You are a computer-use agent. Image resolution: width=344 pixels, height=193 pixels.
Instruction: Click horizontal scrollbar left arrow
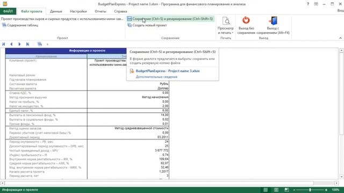click(x=2, y=183)
